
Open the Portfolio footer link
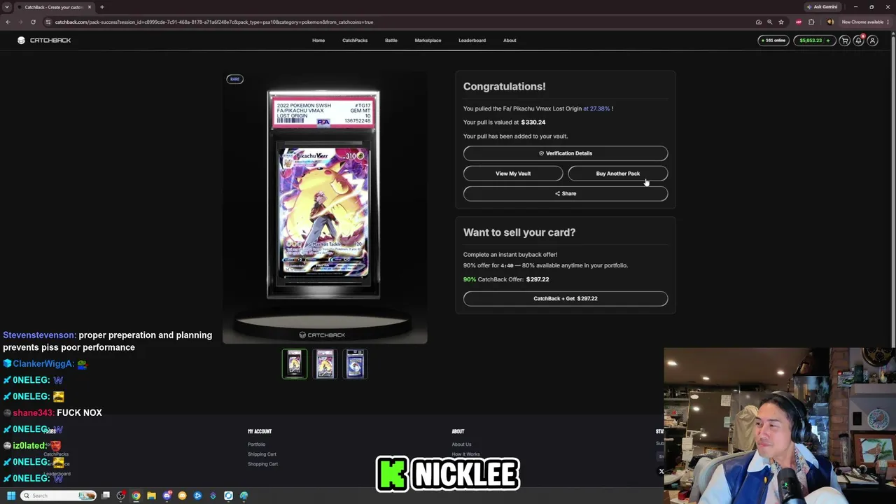(256, 444)
